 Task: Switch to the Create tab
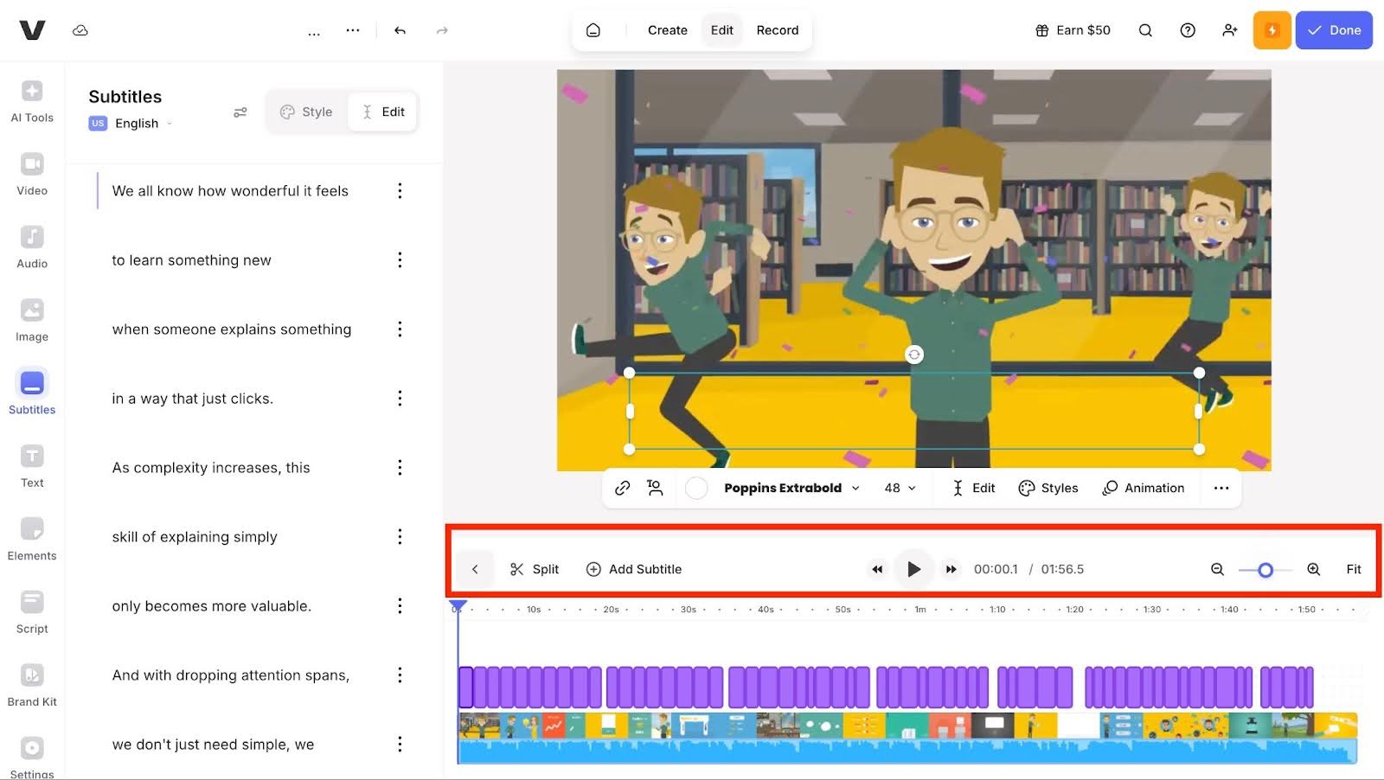tap(667, 30)
